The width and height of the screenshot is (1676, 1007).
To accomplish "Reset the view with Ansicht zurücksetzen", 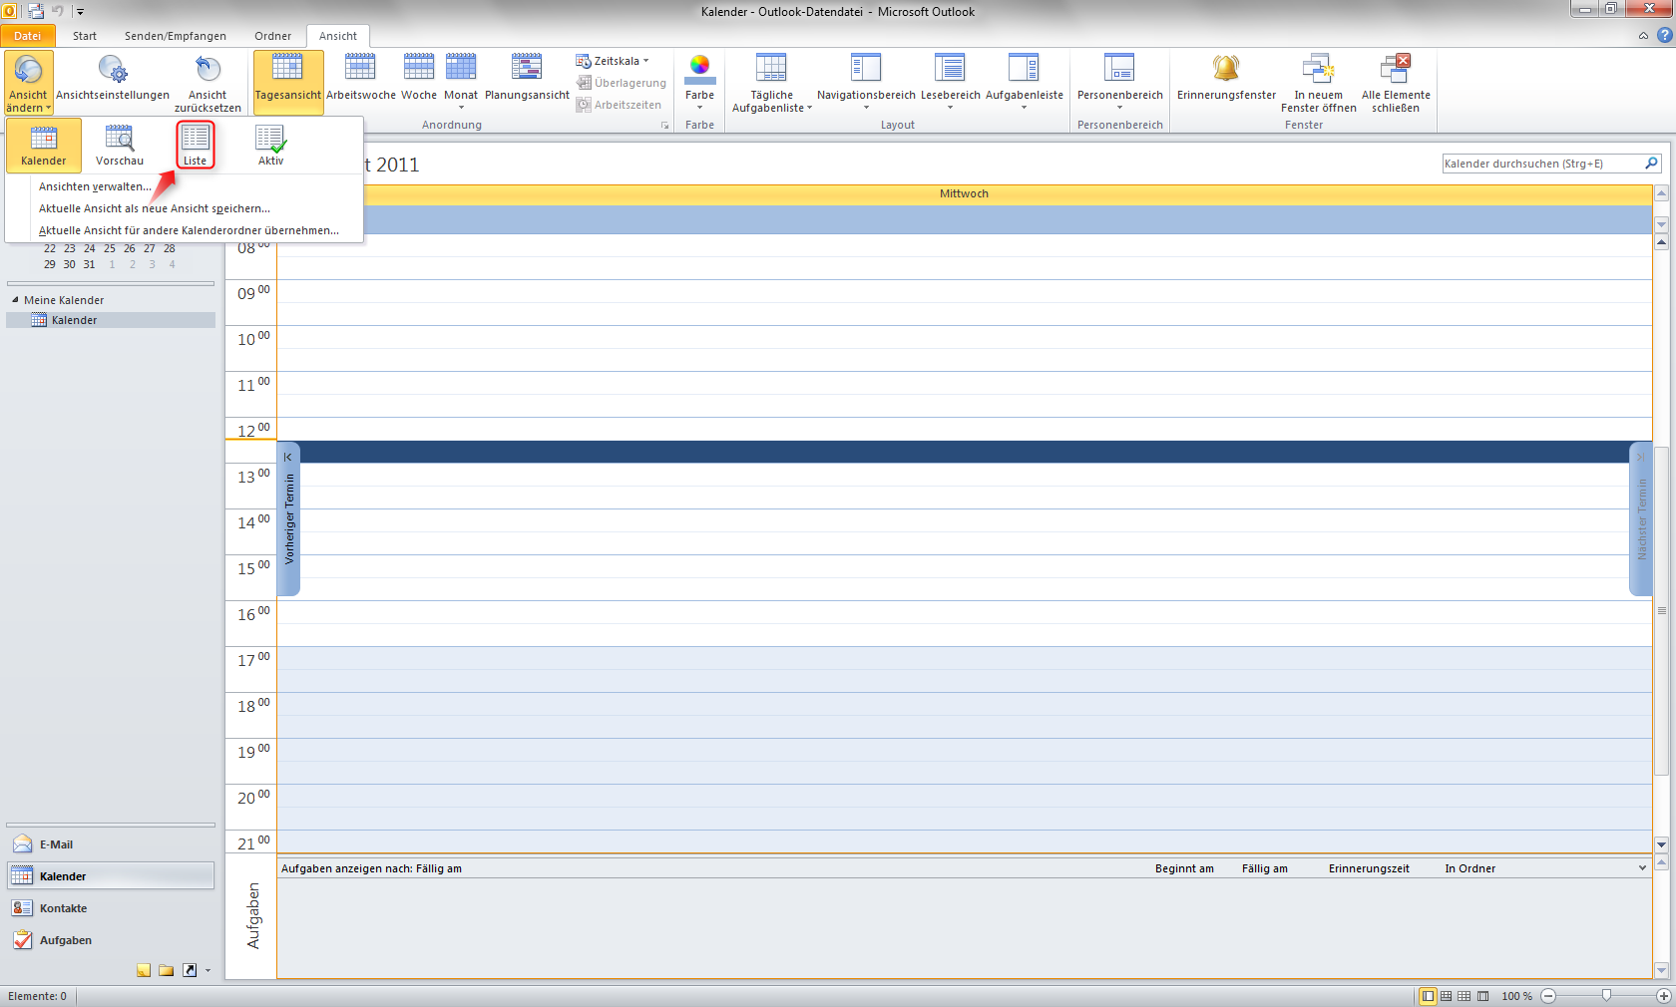I will point(208,80).
